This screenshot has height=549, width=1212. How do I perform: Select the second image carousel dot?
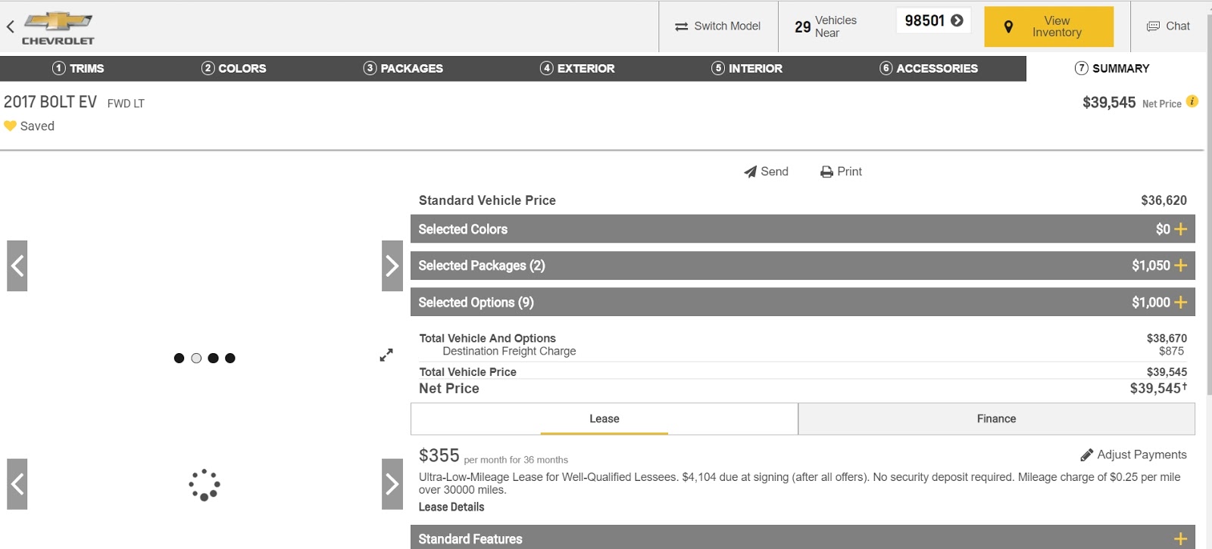coord(196,358)
